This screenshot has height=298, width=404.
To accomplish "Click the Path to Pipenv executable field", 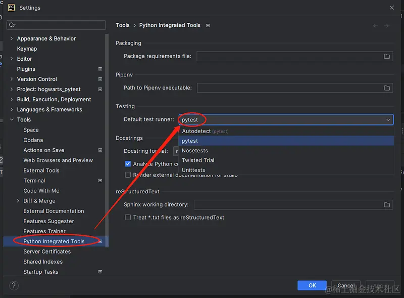I will pyautogui.click(x=295, y=88).
